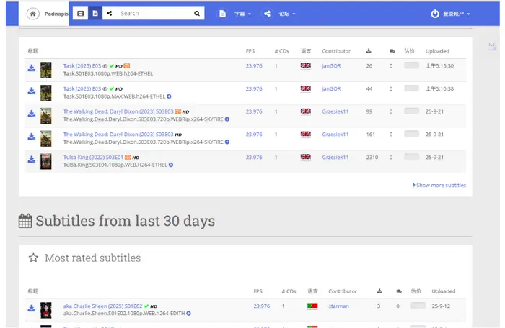Viewport: 505px width, 328px height.
Task: Expand the 登录帐户 account menu
Action: click(451, 14)
